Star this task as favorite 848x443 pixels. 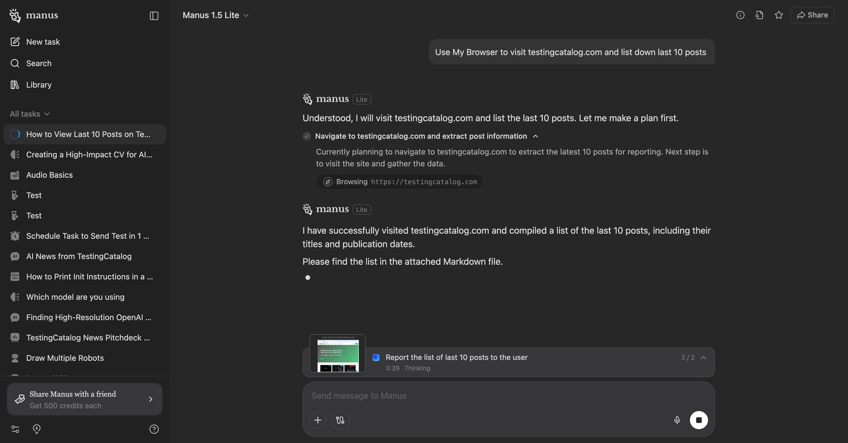click(778, 15)
